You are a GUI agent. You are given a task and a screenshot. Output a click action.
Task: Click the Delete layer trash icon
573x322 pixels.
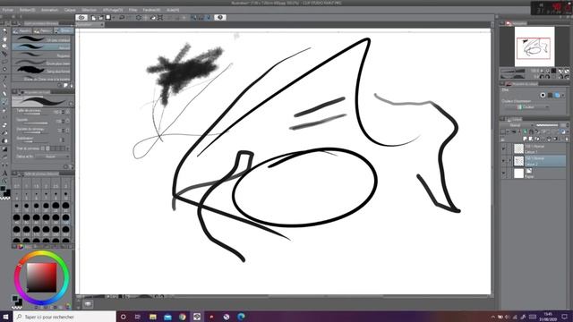click(567, 140)
